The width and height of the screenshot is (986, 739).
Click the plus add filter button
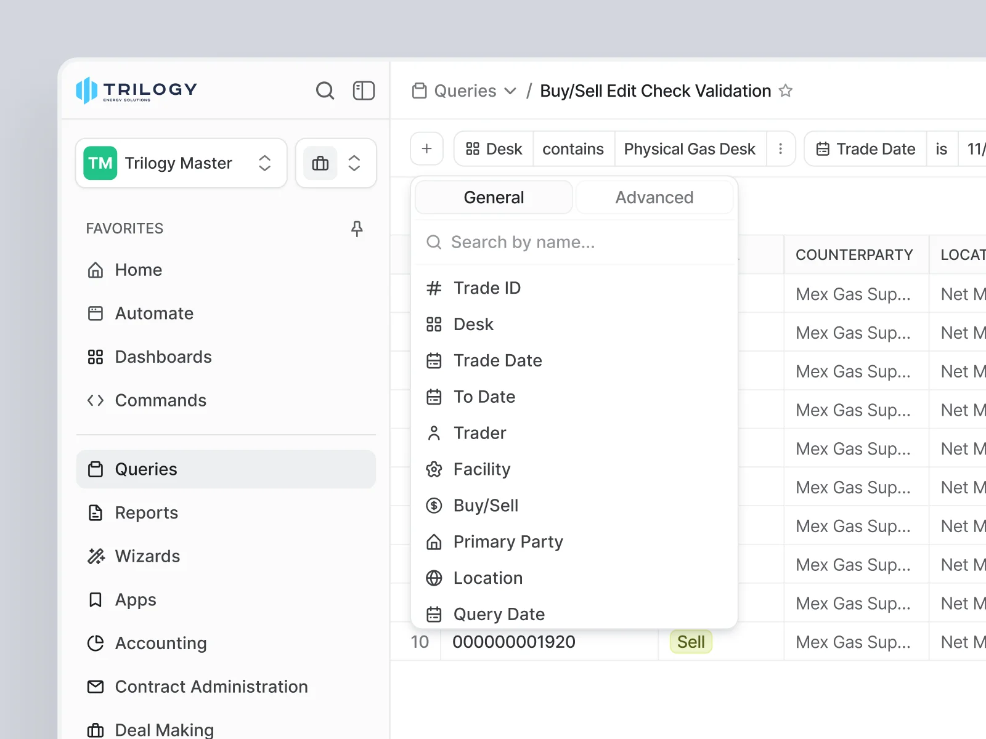pyautogui.click(x=426, y=149)
